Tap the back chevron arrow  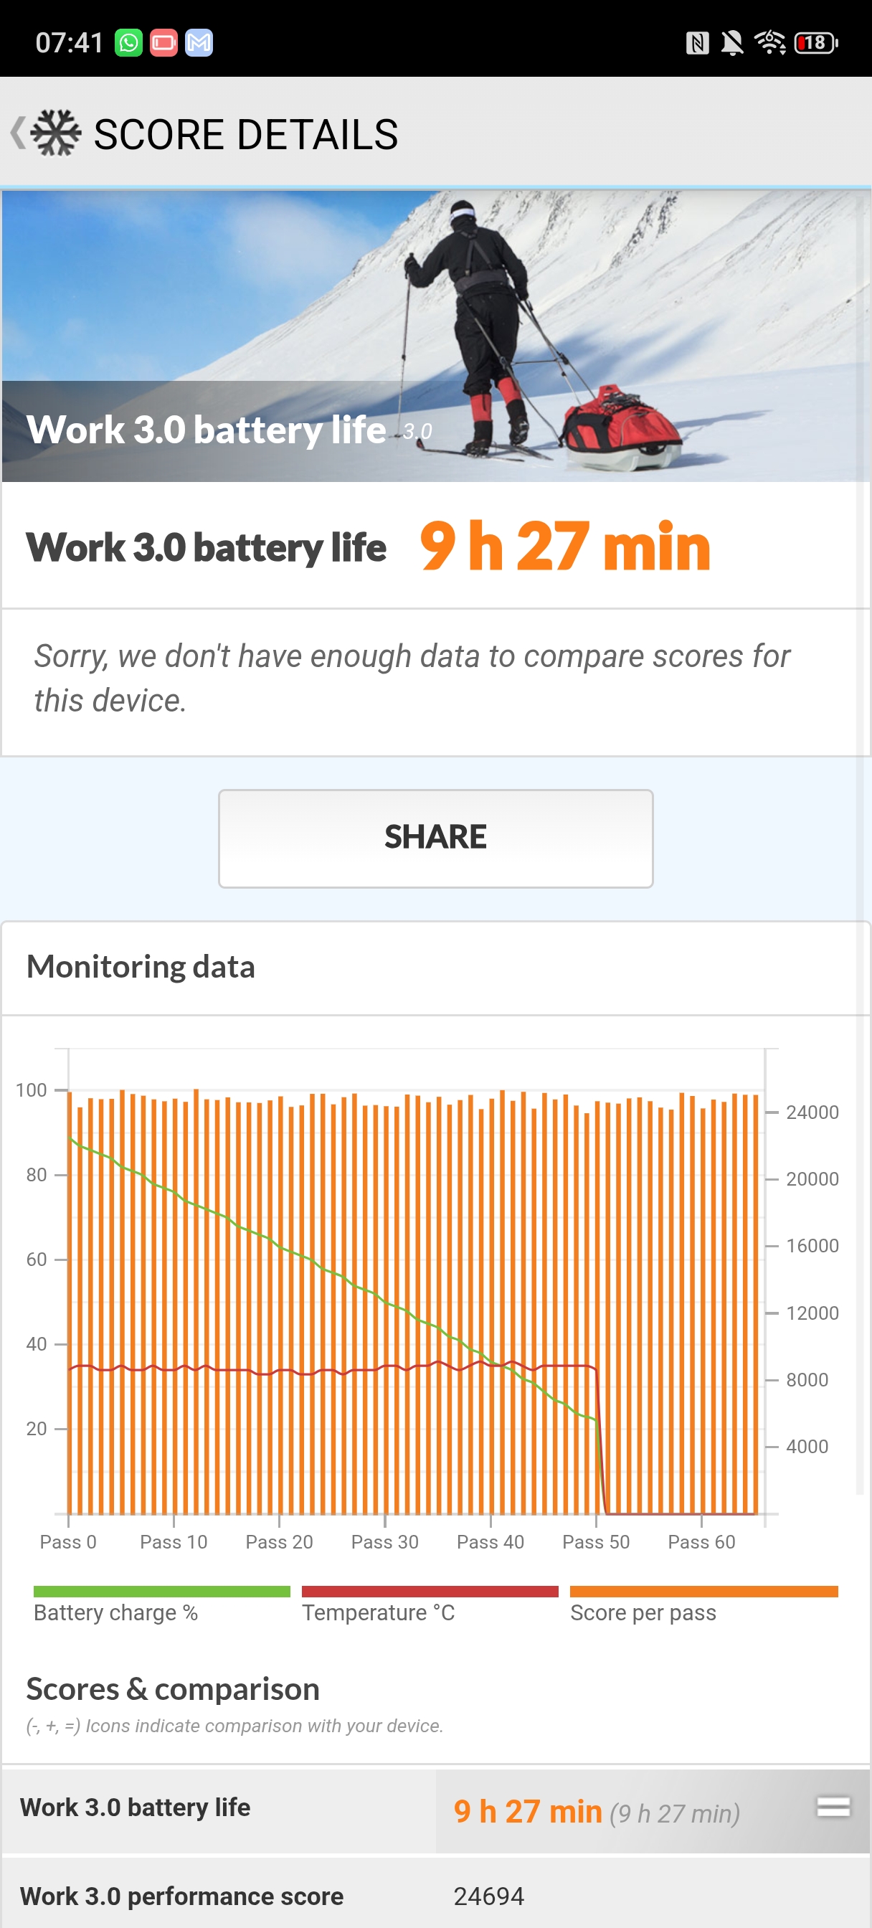click(x=18, y=133)
